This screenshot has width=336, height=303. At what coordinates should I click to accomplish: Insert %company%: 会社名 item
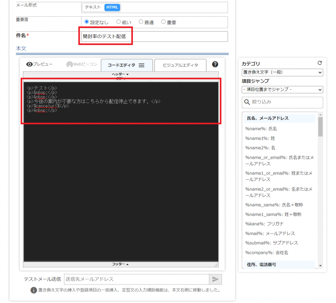coord(266,253)
